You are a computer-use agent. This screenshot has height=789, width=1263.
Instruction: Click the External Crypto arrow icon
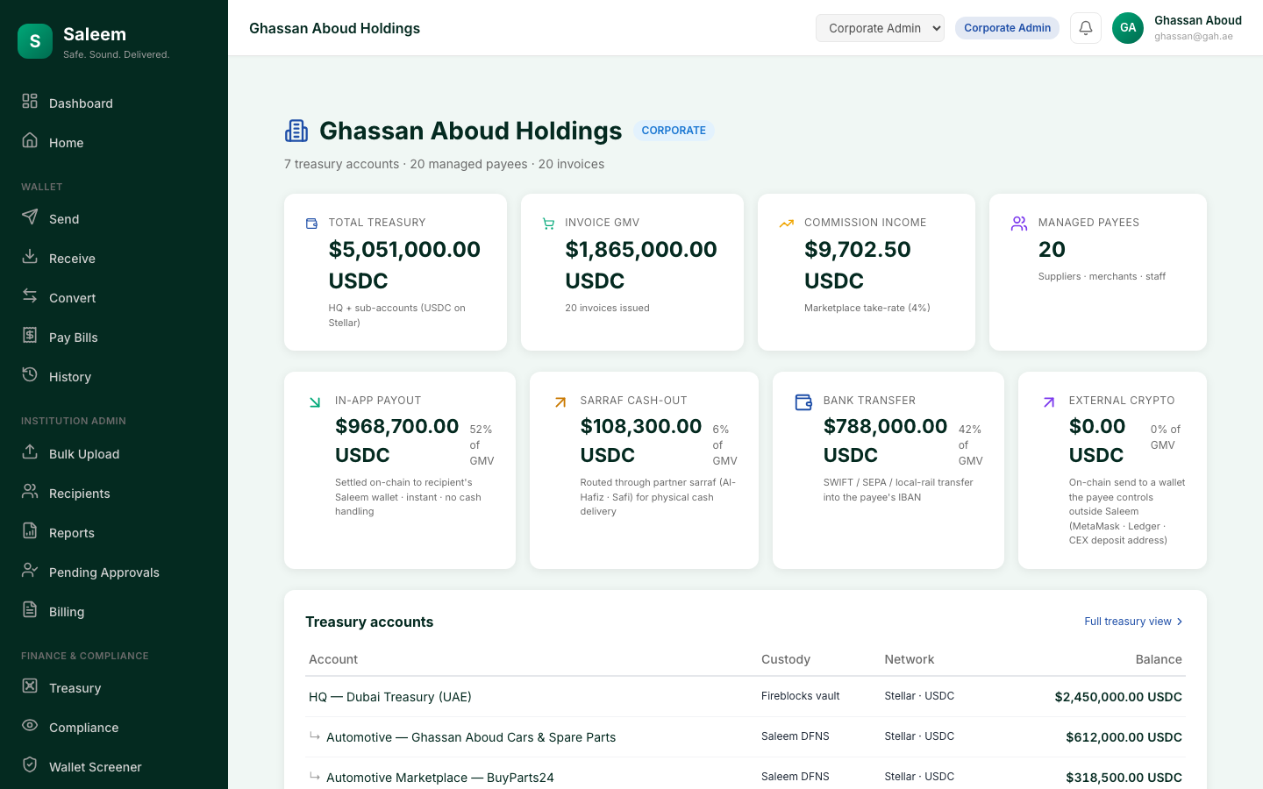point(1049,402)
